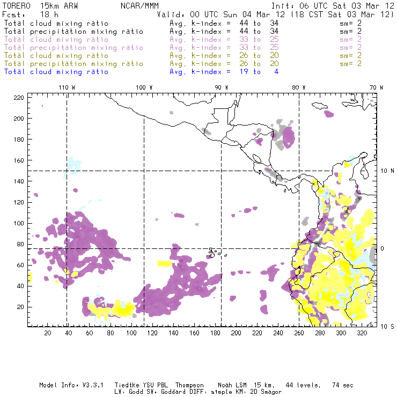Viewport: 397px width, 397px height.
Task: Click the "110 W" longitude label
Action: (67, 87)
